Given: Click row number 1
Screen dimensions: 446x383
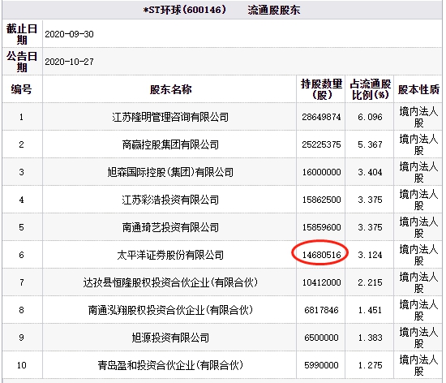Looking at the screenshot, I should 21,117.
